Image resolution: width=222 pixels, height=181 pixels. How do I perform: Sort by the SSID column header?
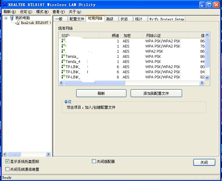pyautogui.click(x=79, y=35)
